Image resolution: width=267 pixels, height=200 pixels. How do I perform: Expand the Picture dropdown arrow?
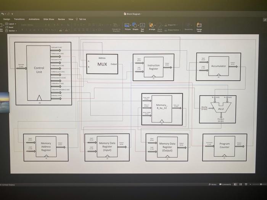130,26
